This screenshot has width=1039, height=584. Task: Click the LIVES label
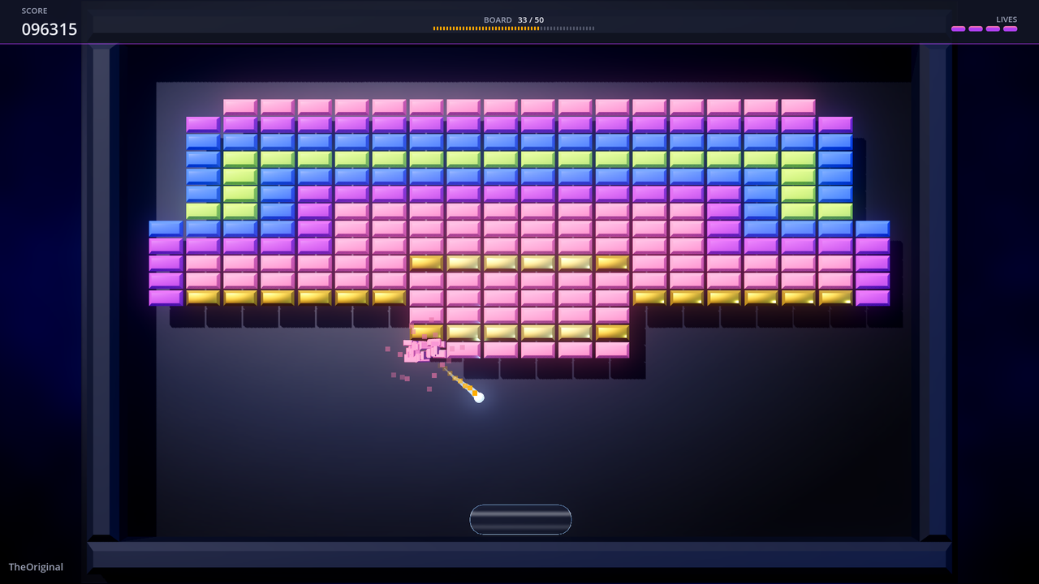tap(1007, 19)
